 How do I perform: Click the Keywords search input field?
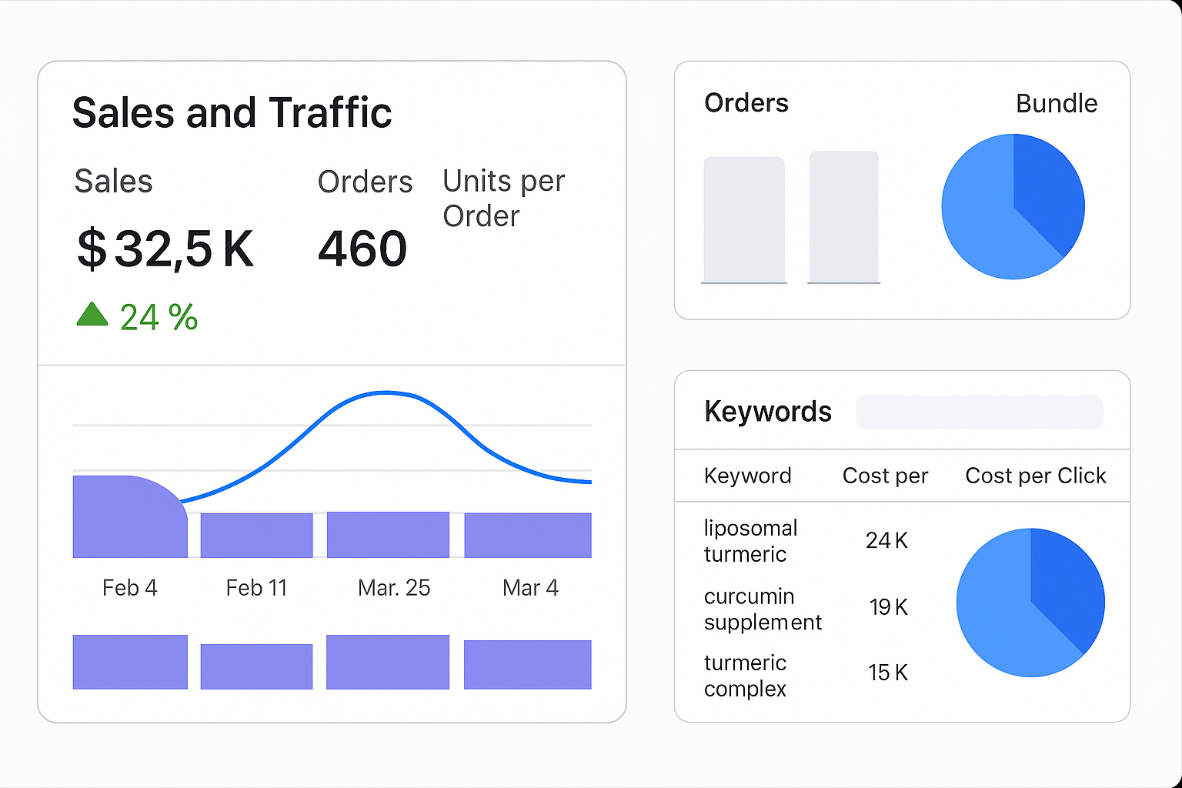point(980,412)
